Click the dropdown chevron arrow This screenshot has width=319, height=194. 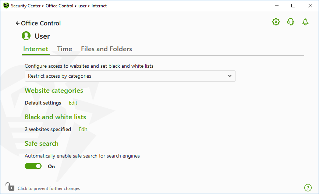click(230, 76)
